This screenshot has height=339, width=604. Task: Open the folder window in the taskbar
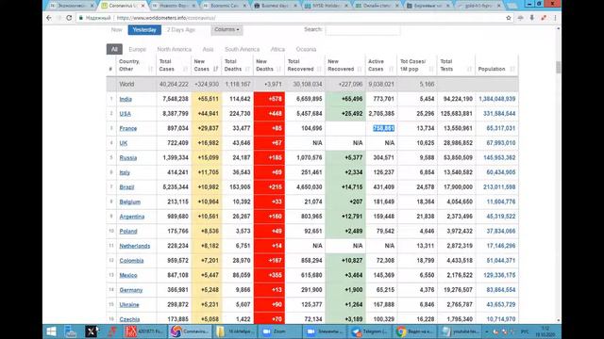point(235,331)
